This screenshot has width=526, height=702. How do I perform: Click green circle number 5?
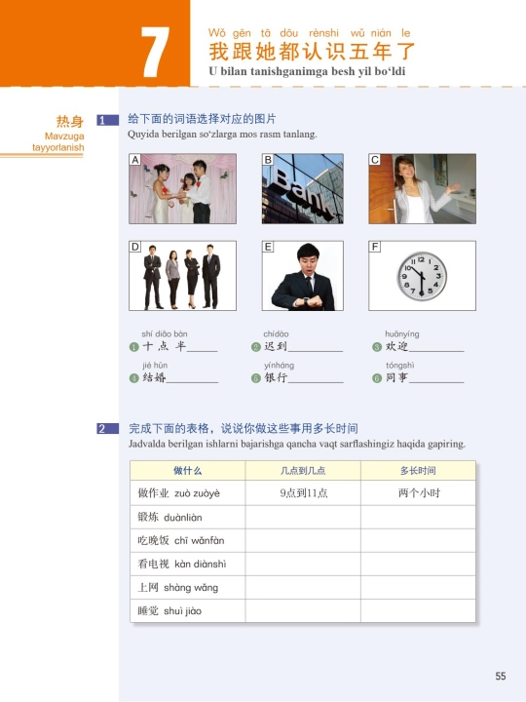pyautogui.click(x=256, y=378)
